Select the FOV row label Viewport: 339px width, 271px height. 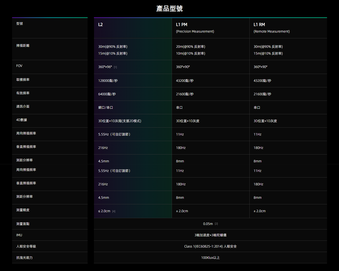(19, 66)
